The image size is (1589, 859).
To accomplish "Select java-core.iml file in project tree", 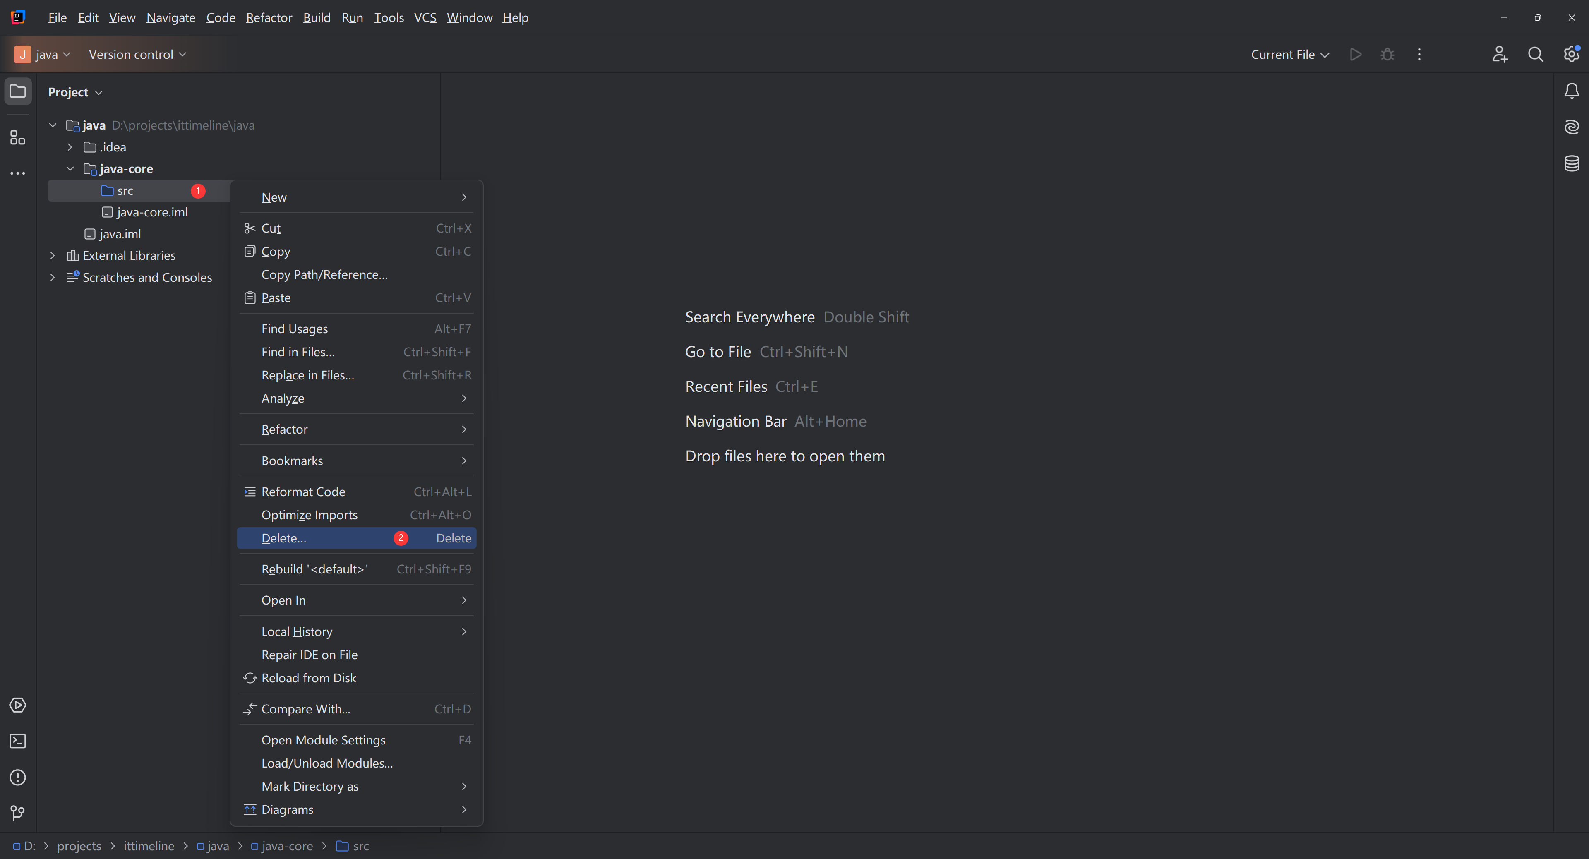I will pyautogui.click(x=152, y=212).
